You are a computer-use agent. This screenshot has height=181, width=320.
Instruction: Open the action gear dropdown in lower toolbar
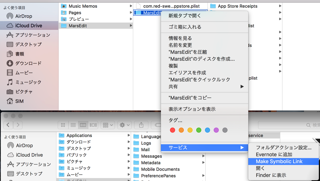pos(125,125)
